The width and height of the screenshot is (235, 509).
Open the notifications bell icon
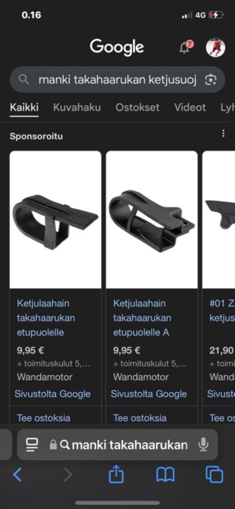coord(186,48)
